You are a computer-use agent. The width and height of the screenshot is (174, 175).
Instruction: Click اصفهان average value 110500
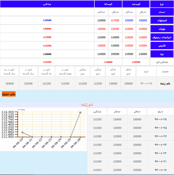47,20
